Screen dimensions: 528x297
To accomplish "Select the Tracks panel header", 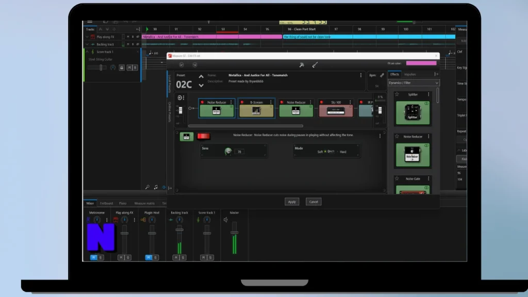I will [90, 29].
